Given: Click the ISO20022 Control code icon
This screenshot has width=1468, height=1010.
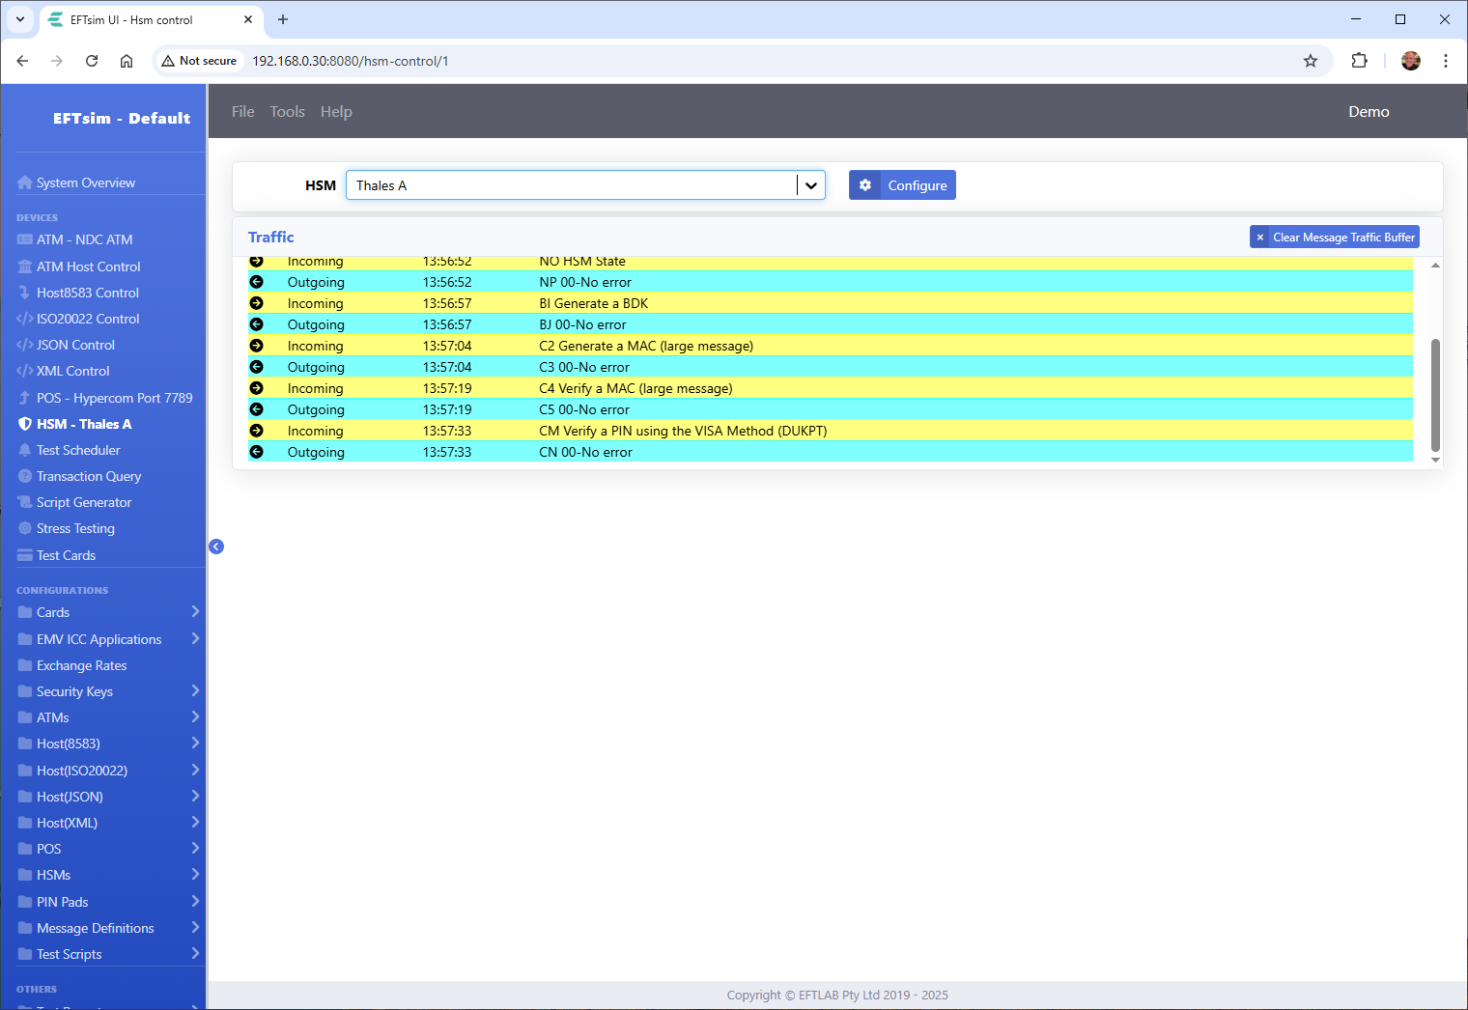Looking at the screenshot, I should [x=25, y=319].
